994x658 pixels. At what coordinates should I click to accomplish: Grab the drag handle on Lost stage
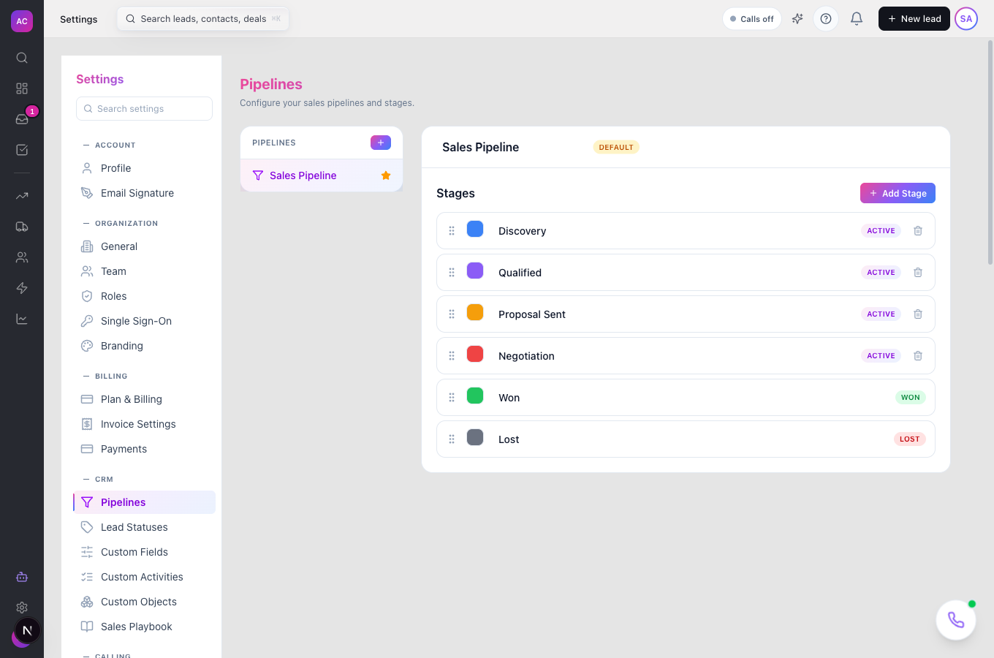coord(452,439)
